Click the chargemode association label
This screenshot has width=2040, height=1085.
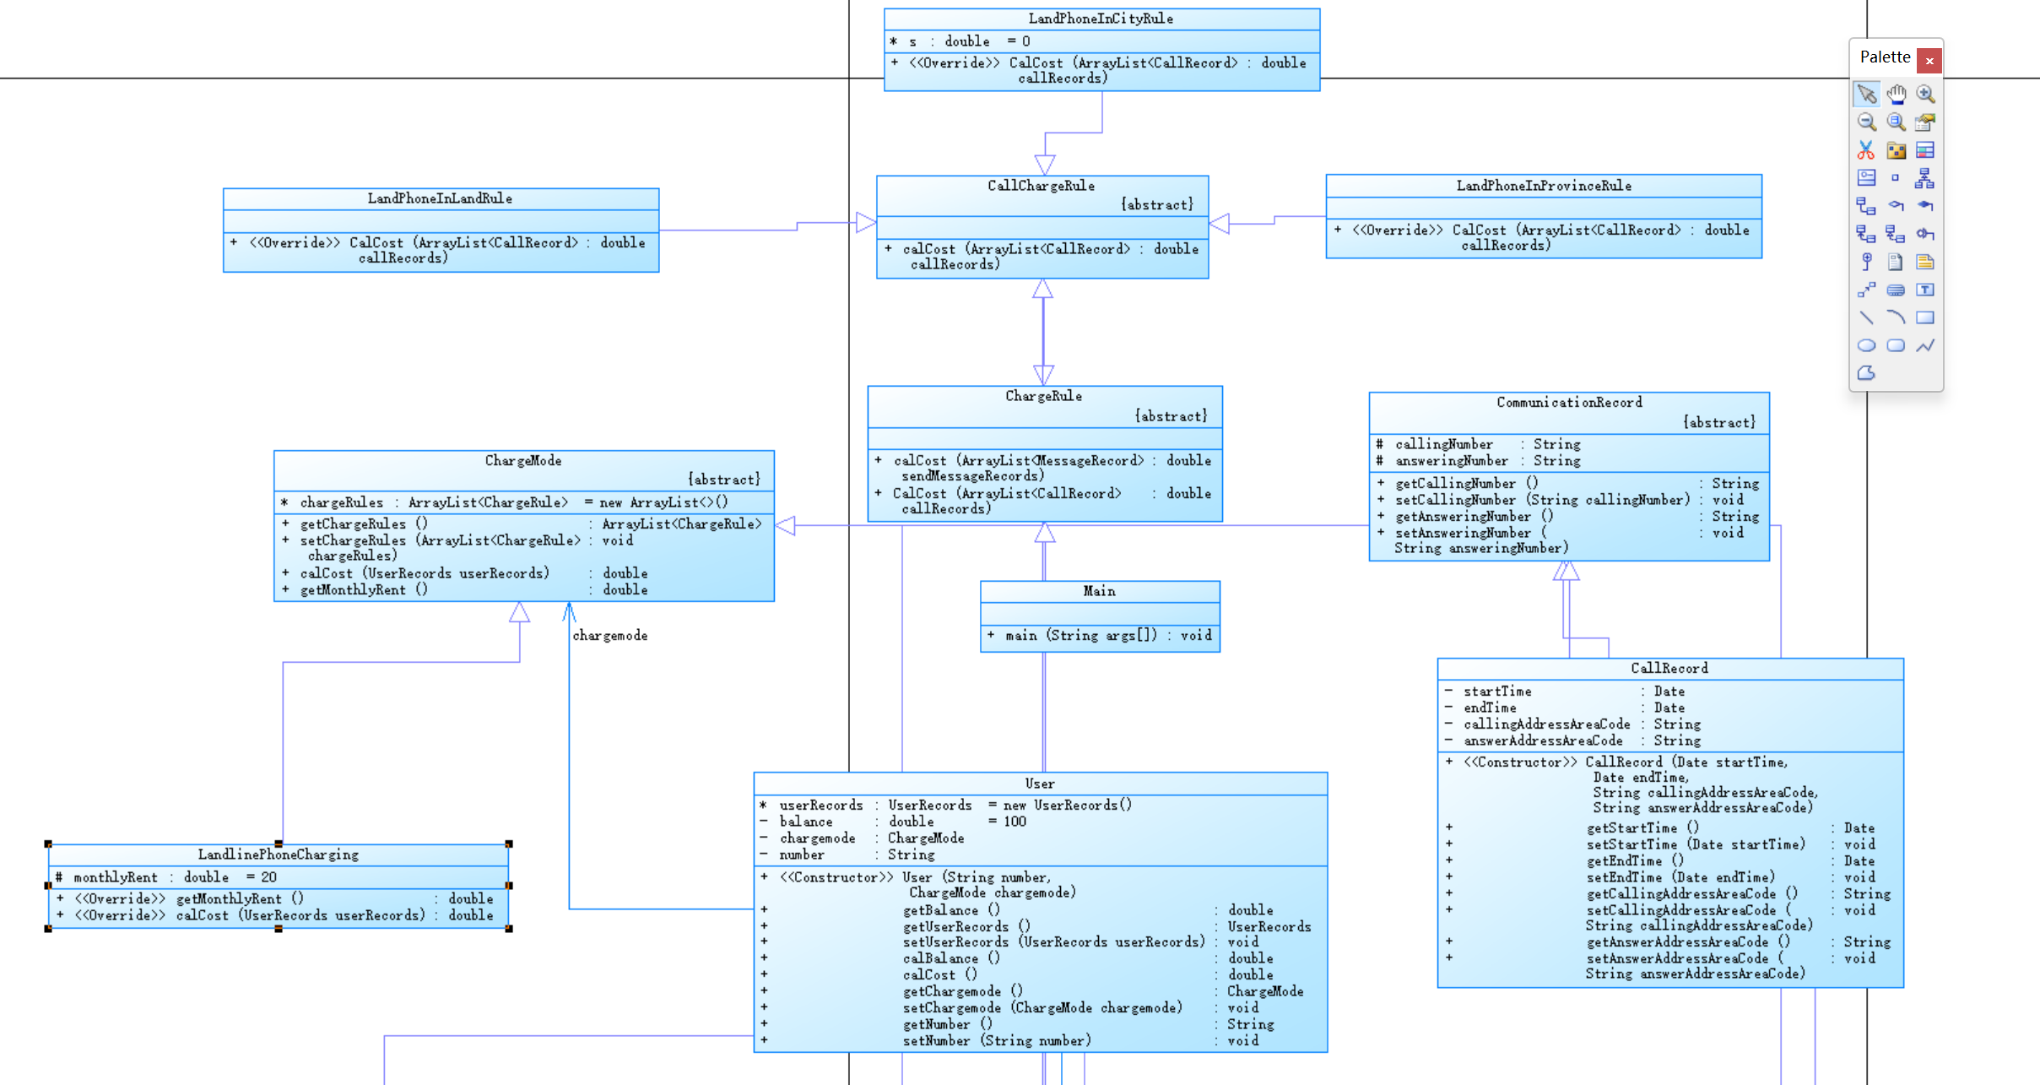click(x=609, y=636)
